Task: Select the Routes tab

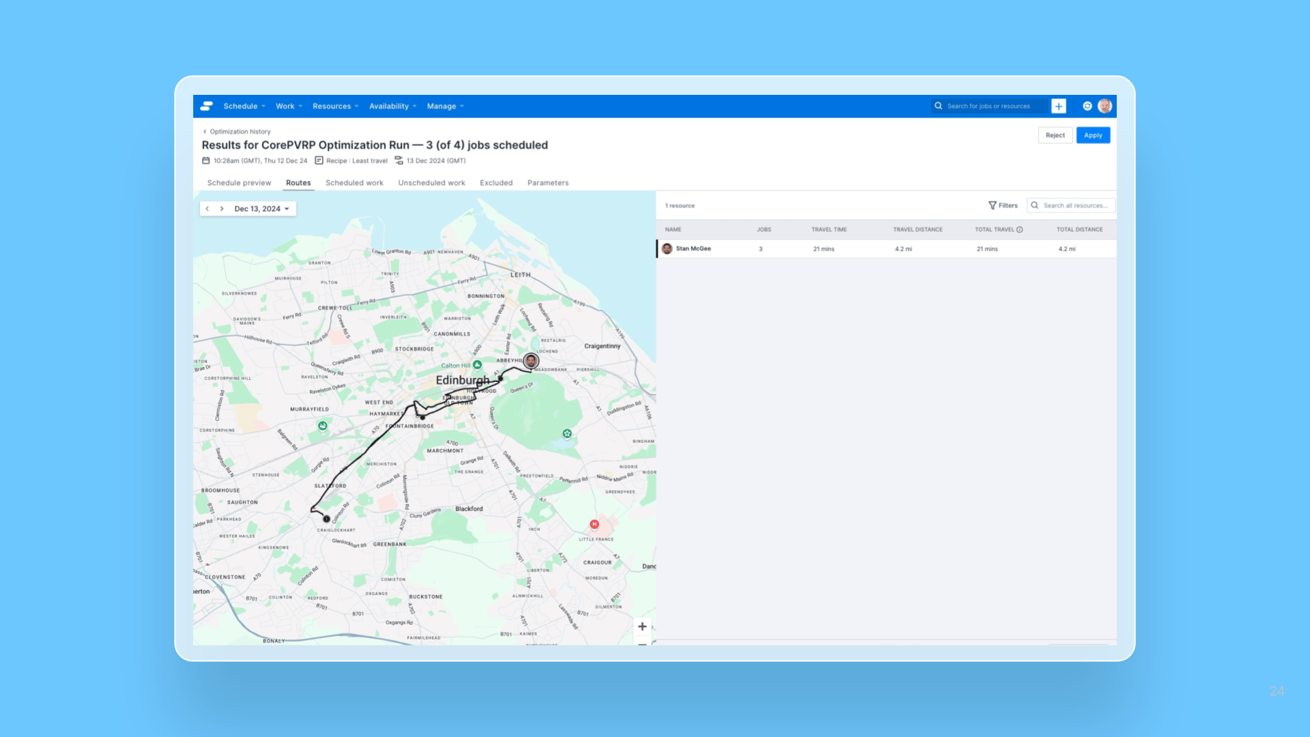Action: (x=298, y=183)
